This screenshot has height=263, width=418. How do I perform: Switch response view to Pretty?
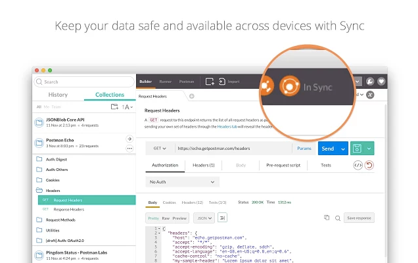coord(154,218)
